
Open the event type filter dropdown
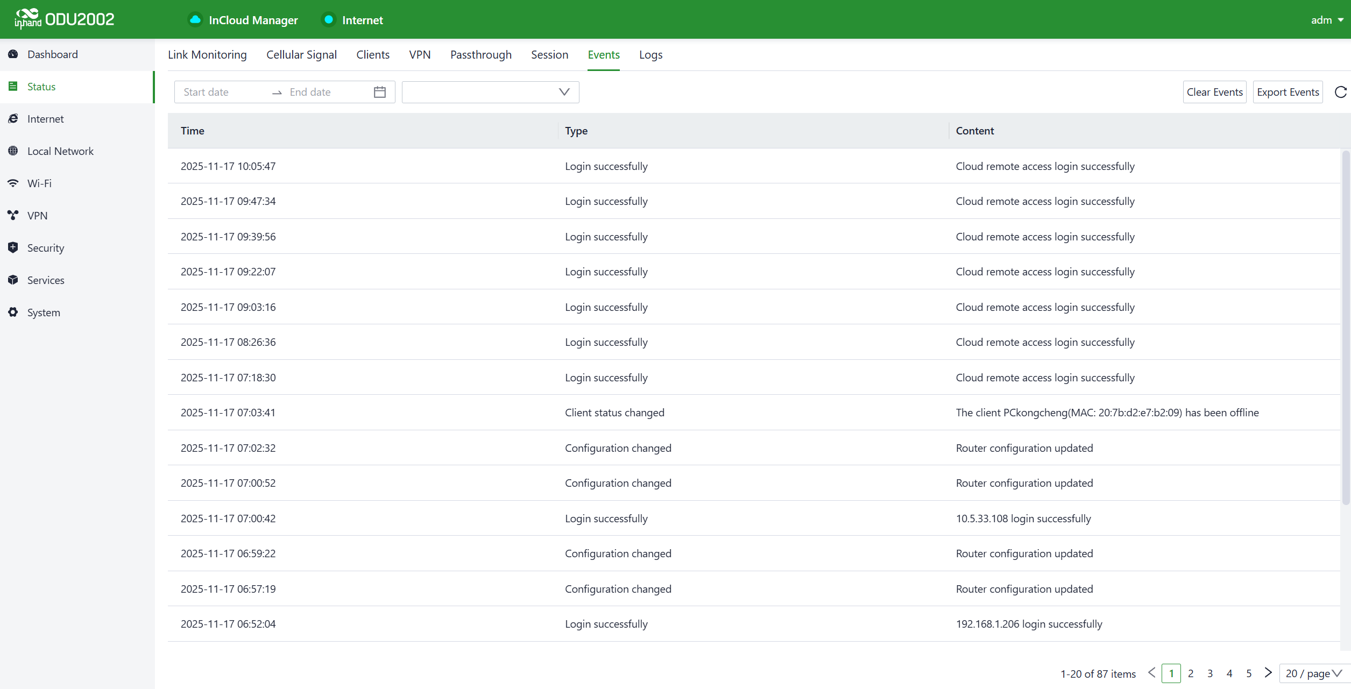(490, 92)
